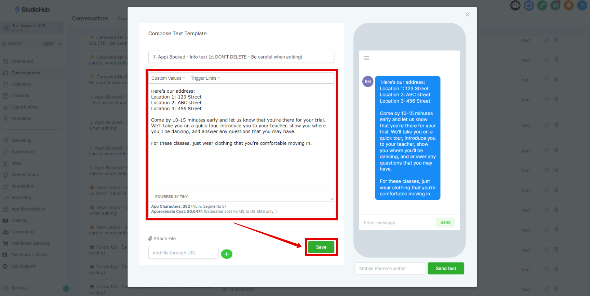Open the notifications bell icon
Viewport: 590px width, 296px height.
click(569, 5)
